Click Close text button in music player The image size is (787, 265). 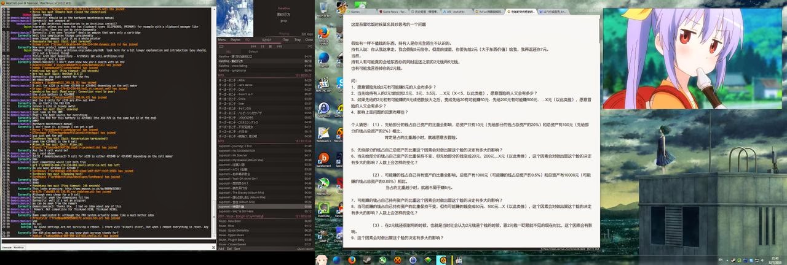(309, 39)
